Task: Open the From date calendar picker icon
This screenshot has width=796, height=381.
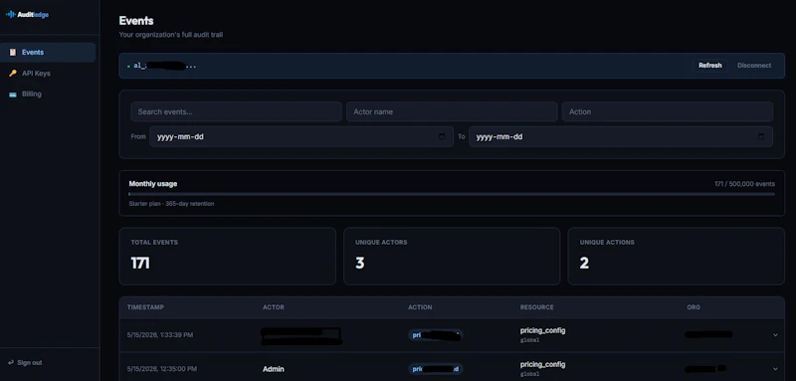Action: [x=441, y=137]
